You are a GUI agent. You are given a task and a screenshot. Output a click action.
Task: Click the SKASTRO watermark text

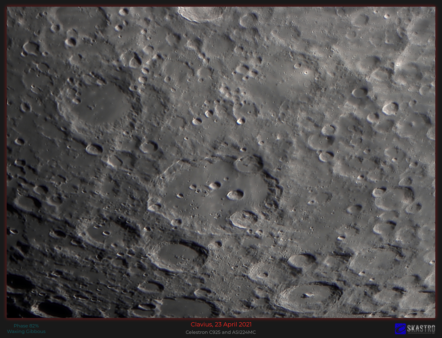click(x=421, y=329)
